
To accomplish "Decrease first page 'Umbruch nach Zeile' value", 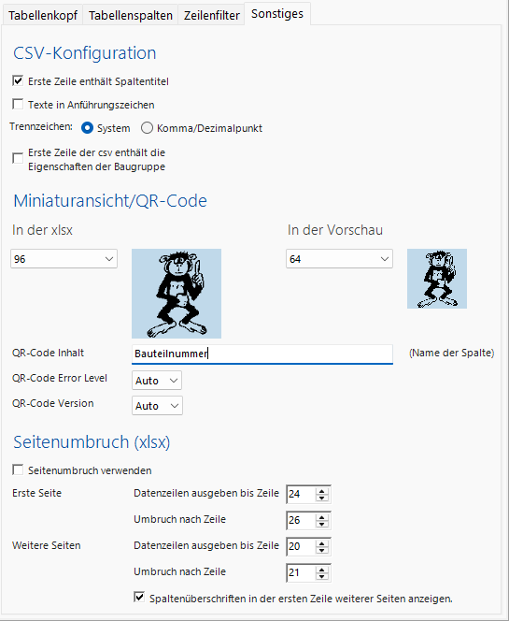I will click(x=322, y=524).
